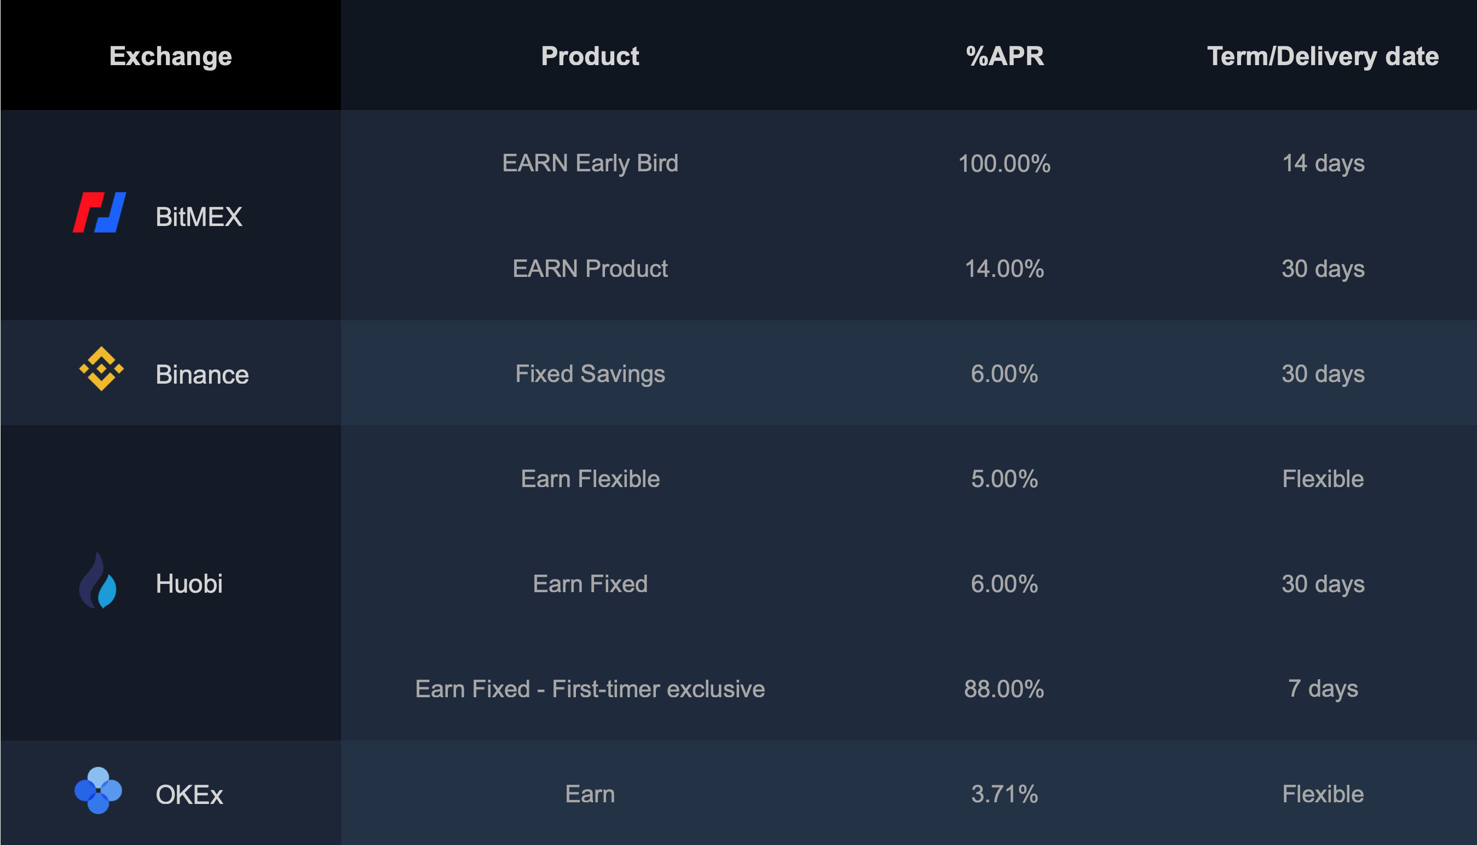Select the Huobi exchange name
This screenshot has width=1477, height=845.
pyautogui.click(x=189, y=584)
